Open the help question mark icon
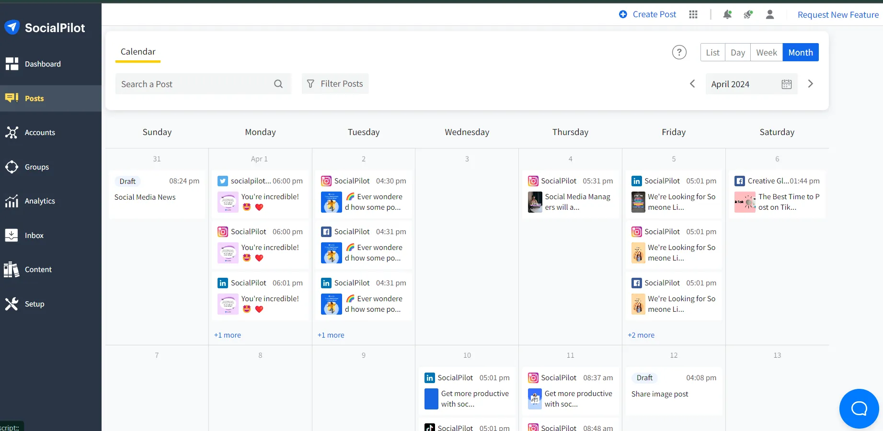883x431 pixels. [x=679, y=52]
